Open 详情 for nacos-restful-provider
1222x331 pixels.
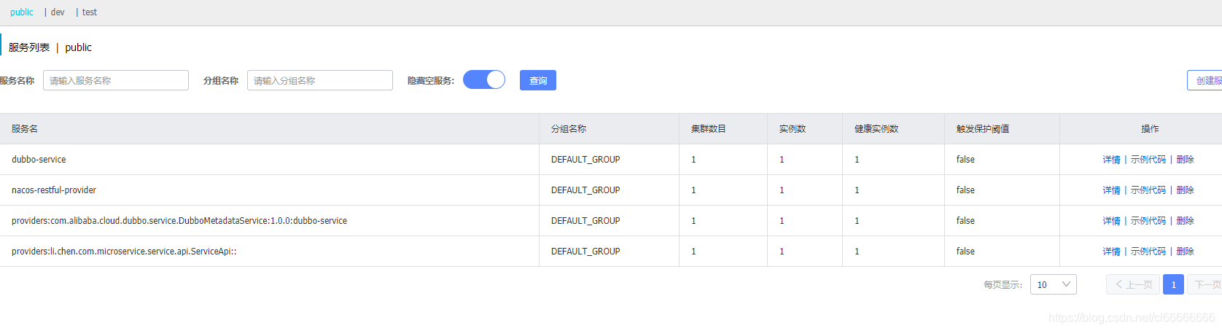(x=1111, y=190)
